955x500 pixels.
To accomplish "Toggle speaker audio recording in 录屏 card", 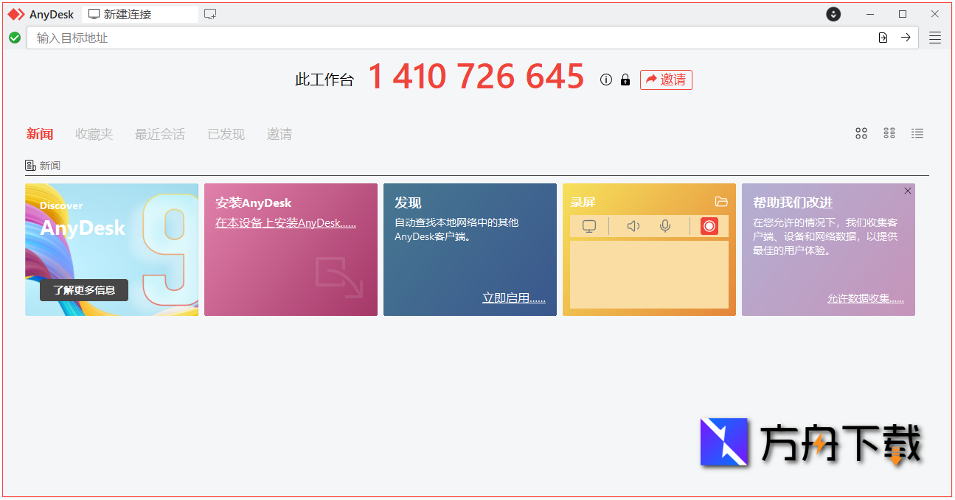I will coord(632,226).
